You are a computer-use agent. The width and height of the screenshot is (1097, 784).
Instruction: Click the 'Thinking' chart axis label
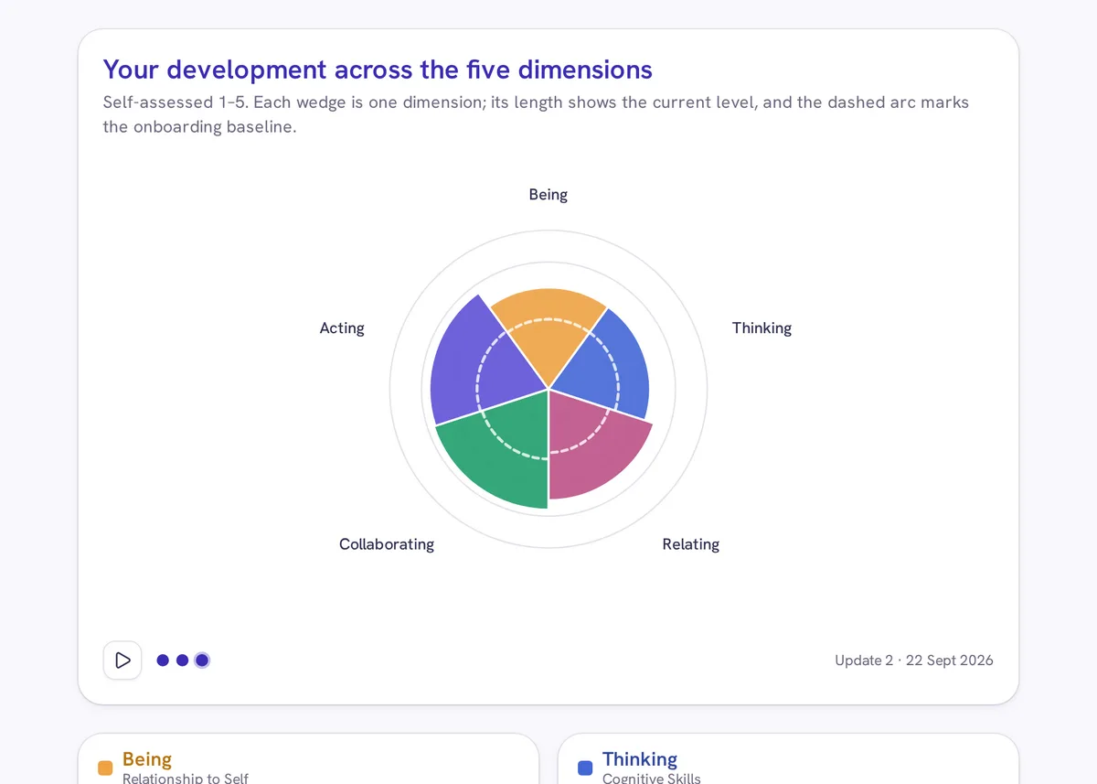(762, 328)
